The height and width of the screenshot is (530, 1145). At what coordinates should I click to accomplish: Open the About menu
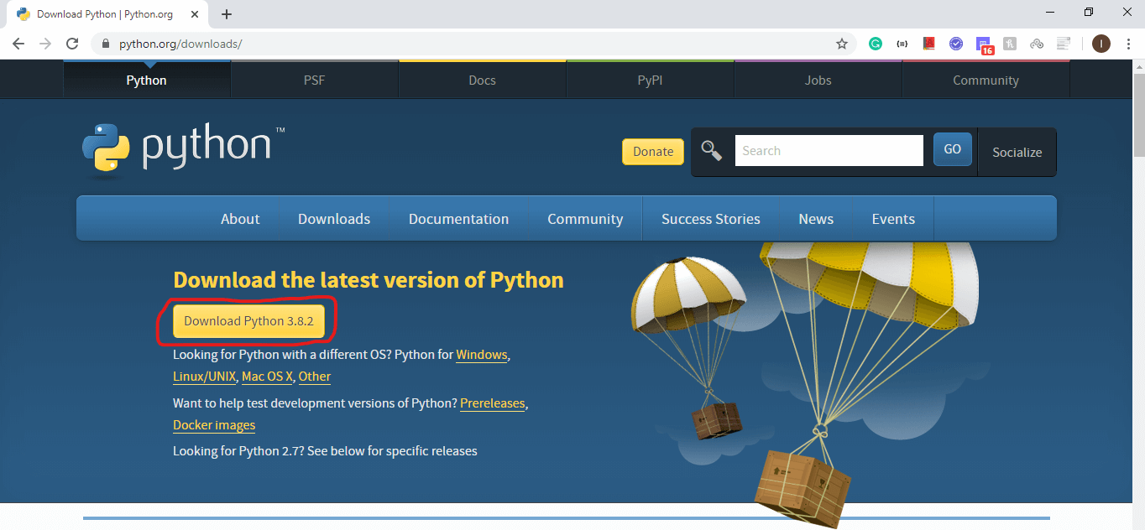pyautogui.click(x=240, y=219)
